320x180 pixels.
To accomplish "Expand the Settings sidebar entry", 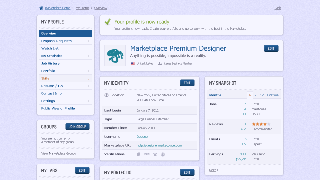I will pos(65,101).
